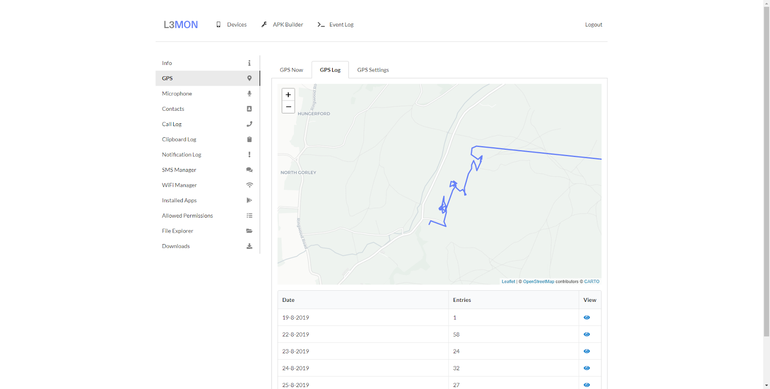Select the WiFi Manager wifi icon

coord(249,185)
